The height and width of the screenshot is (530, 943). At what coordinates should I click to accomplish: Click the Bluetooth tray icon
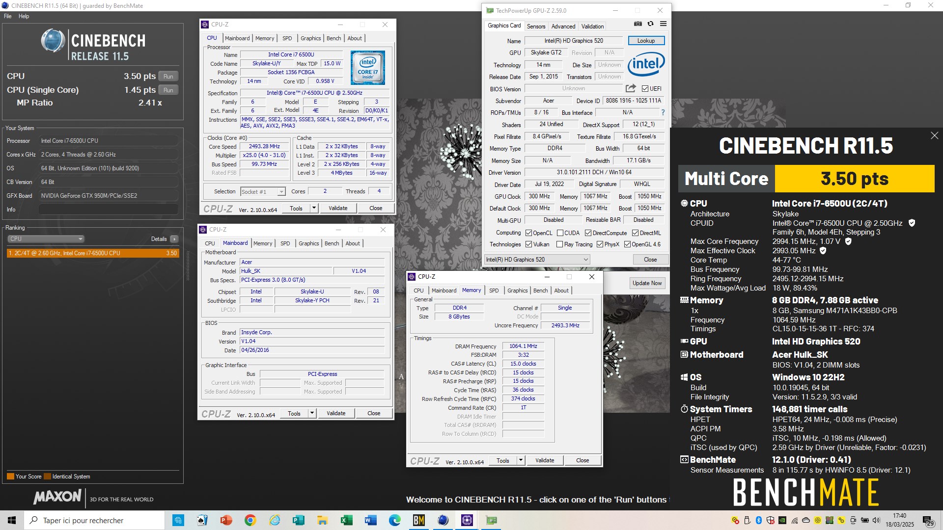coord(758,520)
